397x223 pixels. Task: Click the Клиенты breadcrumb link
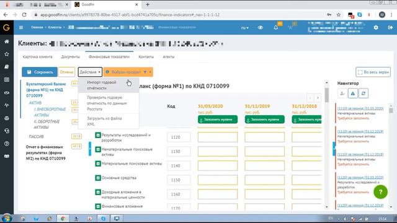coord(55,27)
